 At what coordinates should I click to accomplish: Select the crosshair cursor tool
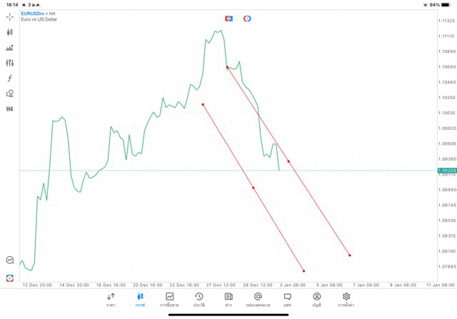point(9,16)
